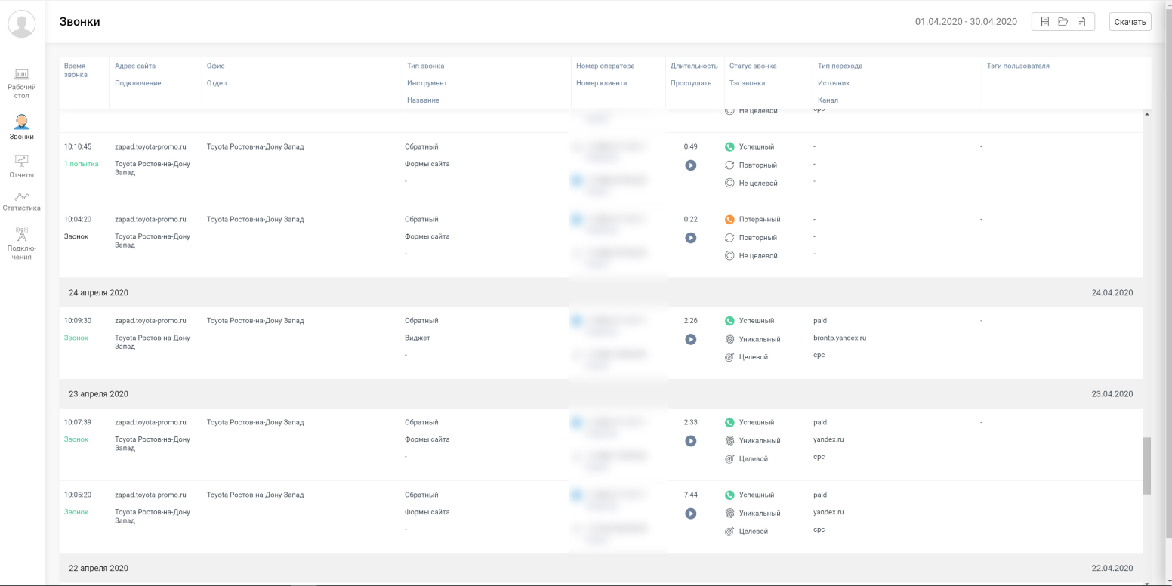Click the Подключение sub-header
Viewport: 1172px width, 586px height.
click(x=138, y=83)
